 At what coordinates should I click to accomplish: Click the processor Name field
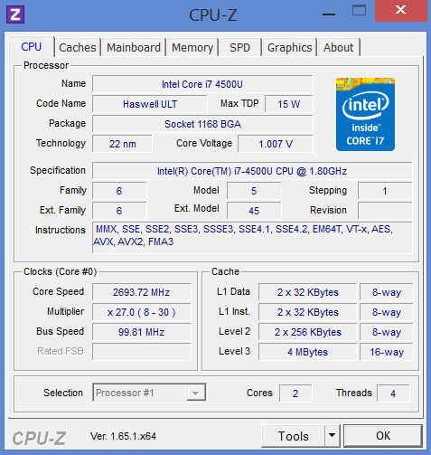pos(202,84)
